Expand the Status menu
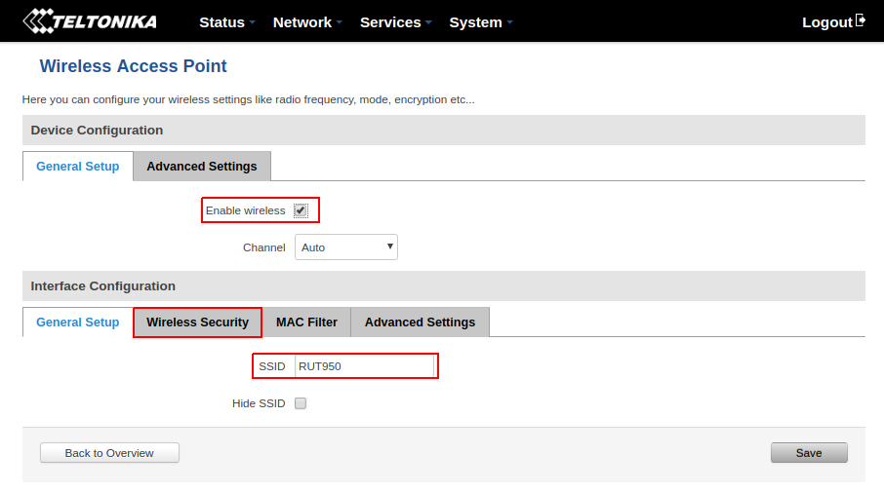884x493 pixels. (226, 21)
